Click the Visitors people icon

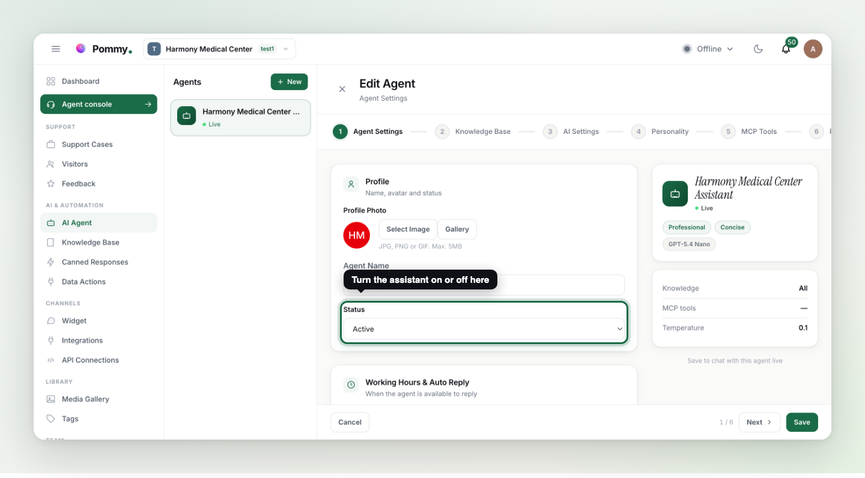click(x=51, y=164)
